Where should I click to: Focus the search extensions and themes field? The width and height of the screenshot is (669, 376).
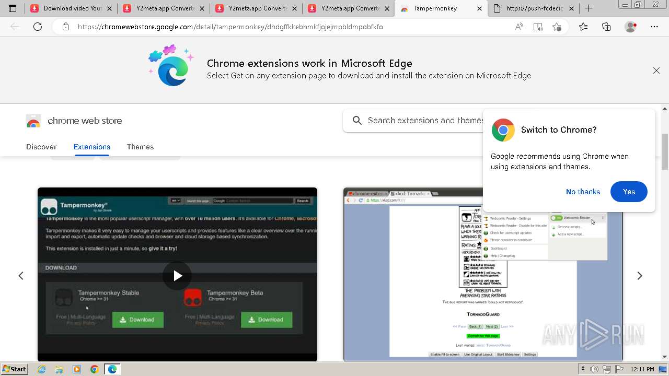tap(413, 121)
